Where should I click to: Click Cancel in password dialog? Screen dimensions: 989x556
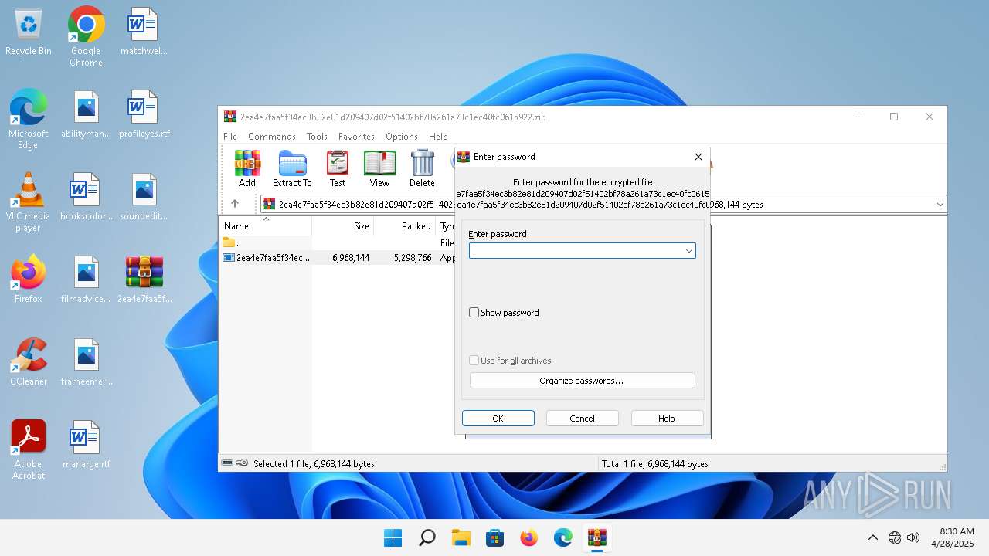click(x=583, y=419)
